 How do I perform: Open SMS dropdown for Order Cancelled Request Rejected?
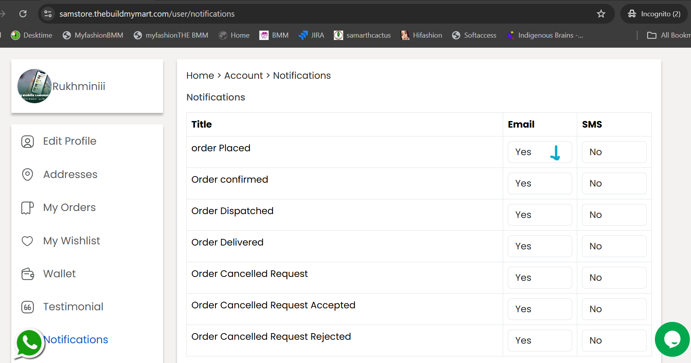click(x=614, y=341)
